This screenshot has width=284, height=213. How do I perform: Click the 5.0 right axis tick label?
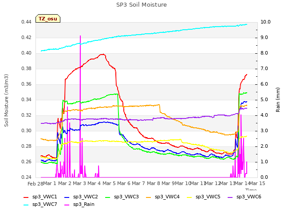click(264, 100)
